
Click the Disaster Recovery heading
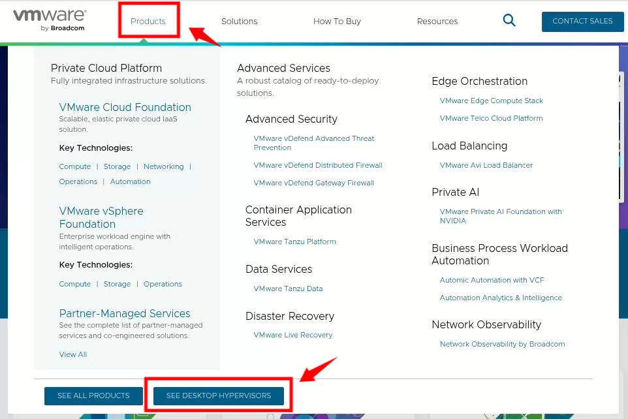pyautogui.click(x=290, y=316)
